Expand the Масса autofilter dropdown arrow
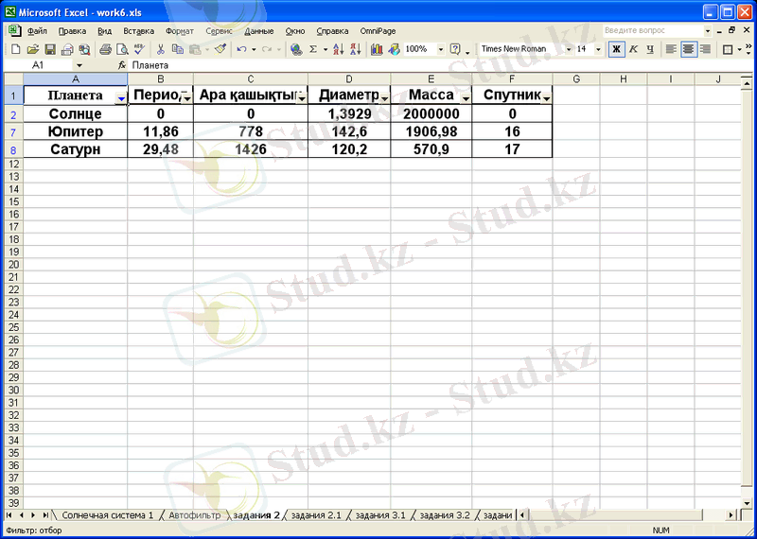757x539 pixels. click(465, 97)
